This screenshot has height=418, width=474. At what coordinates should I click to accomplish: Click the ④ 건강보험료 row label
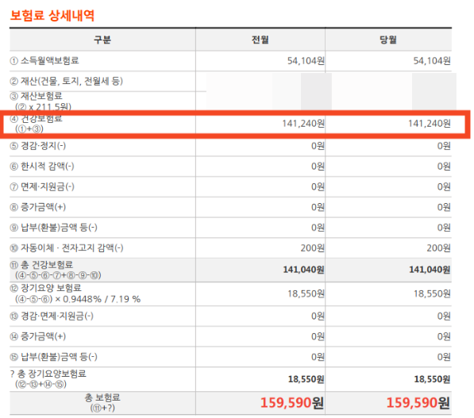click(x=37, y=123)
